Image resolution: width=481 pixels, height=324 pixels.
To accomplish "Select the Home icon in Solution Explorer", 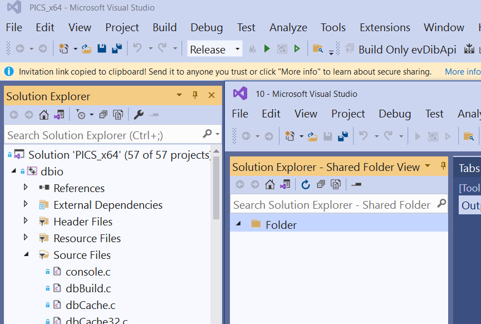I will [x=43, y=115].
